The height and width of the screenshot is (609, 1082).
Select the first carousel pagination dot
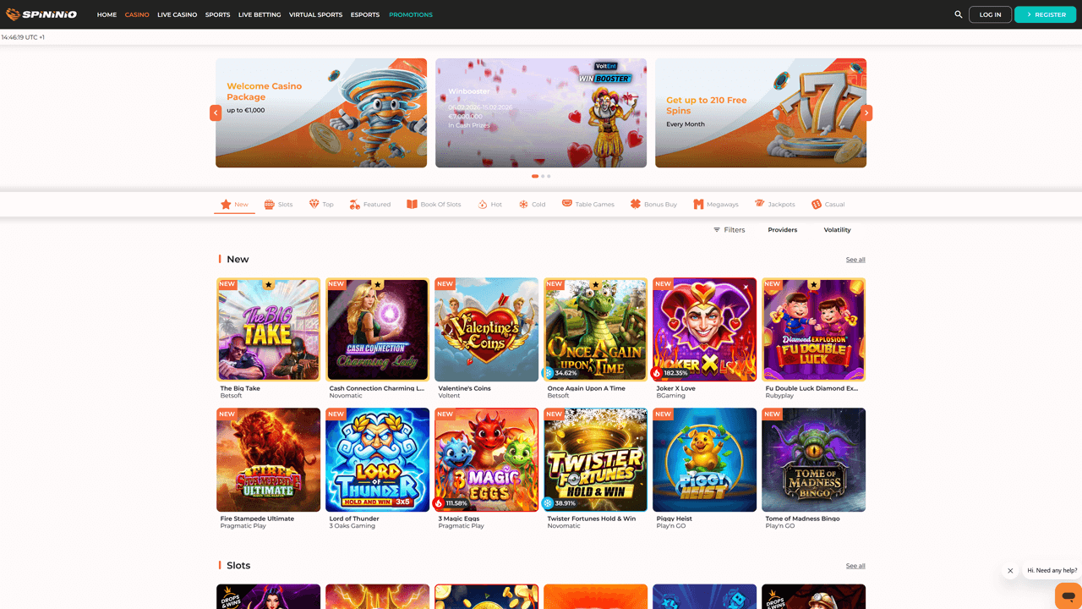[x=535, y=176]
